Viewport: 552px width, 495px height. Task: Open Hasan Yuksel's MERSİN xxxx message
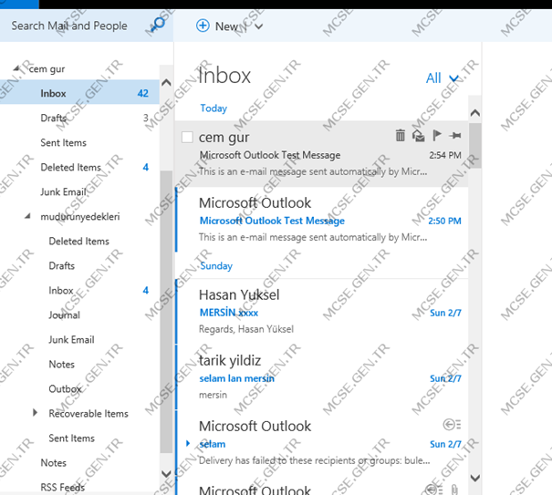pos(322,312)
